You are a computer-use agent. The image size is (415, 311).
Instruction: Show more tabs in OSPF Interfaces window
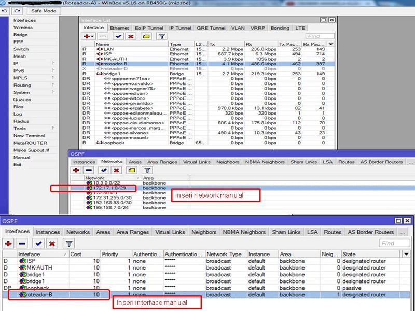pos(403,232)
